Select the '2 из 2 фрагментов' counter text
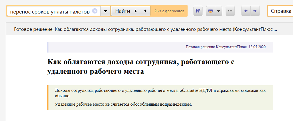Screen dimensions: 293x121 click(x=169, y=11)
